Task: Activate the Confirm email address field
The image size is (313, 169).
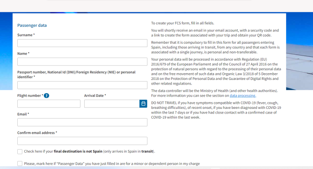Action: pyautogui.click(x=82, y=141)
